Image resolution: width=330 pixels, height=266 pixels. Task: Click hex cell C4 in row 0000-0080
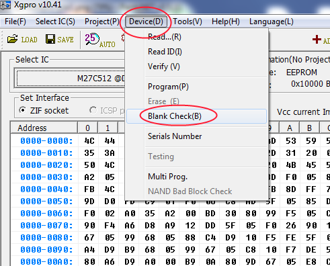tap(210, 238)
